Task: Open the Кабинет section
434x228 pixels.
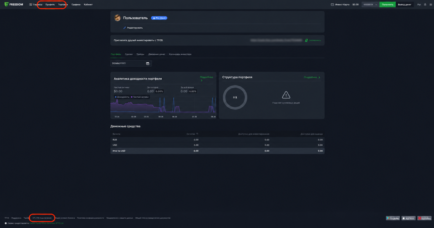Action: 88,5
